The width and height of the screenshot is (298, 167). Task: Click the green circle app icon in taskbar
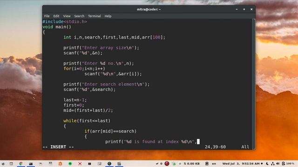click(x=70, y=164)
